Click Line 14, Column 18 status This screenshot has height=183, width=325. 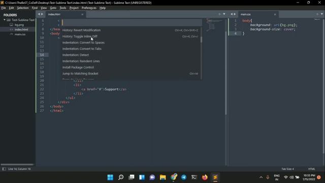[x=19, y=169]
